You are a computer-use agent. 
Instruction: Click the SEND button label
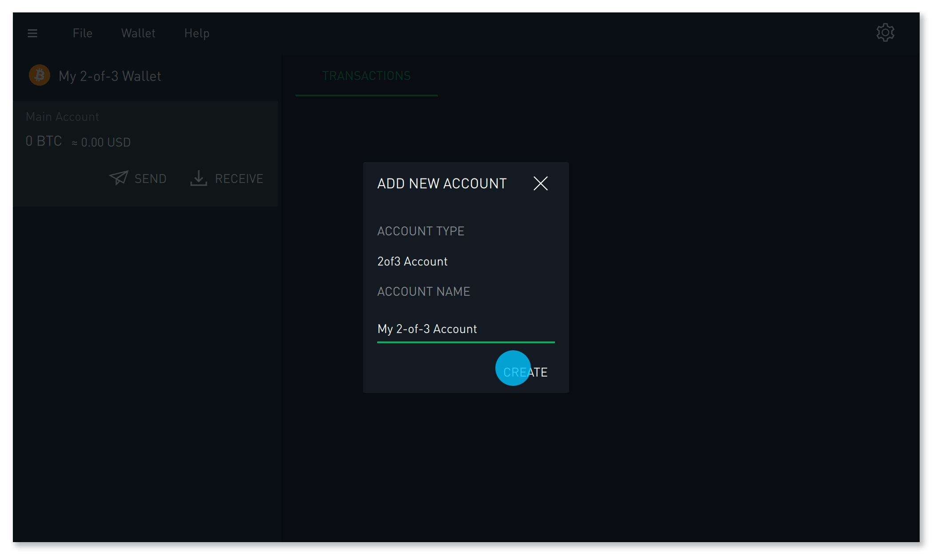coord(151,179)
